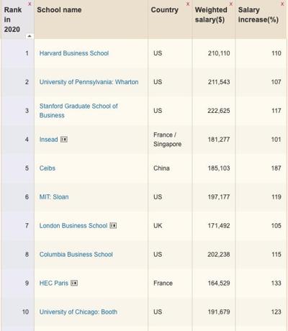The width and height of the screenshot is (288, 331).
Task: Click the info icon next to Insead
Action: point(64,140)
